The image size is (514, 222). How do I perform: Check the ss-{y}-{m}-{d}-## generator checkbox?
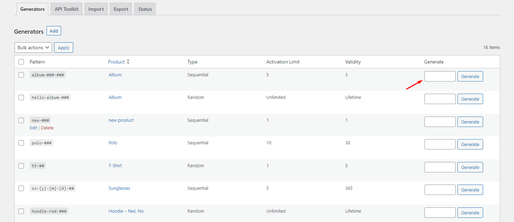(21, 188)
